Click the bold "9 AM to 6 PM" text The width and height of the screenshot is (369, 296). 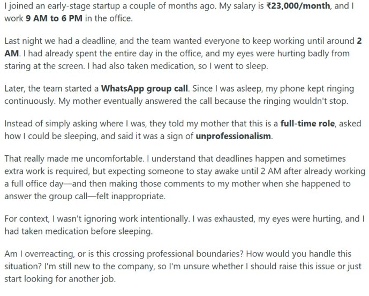54,18
